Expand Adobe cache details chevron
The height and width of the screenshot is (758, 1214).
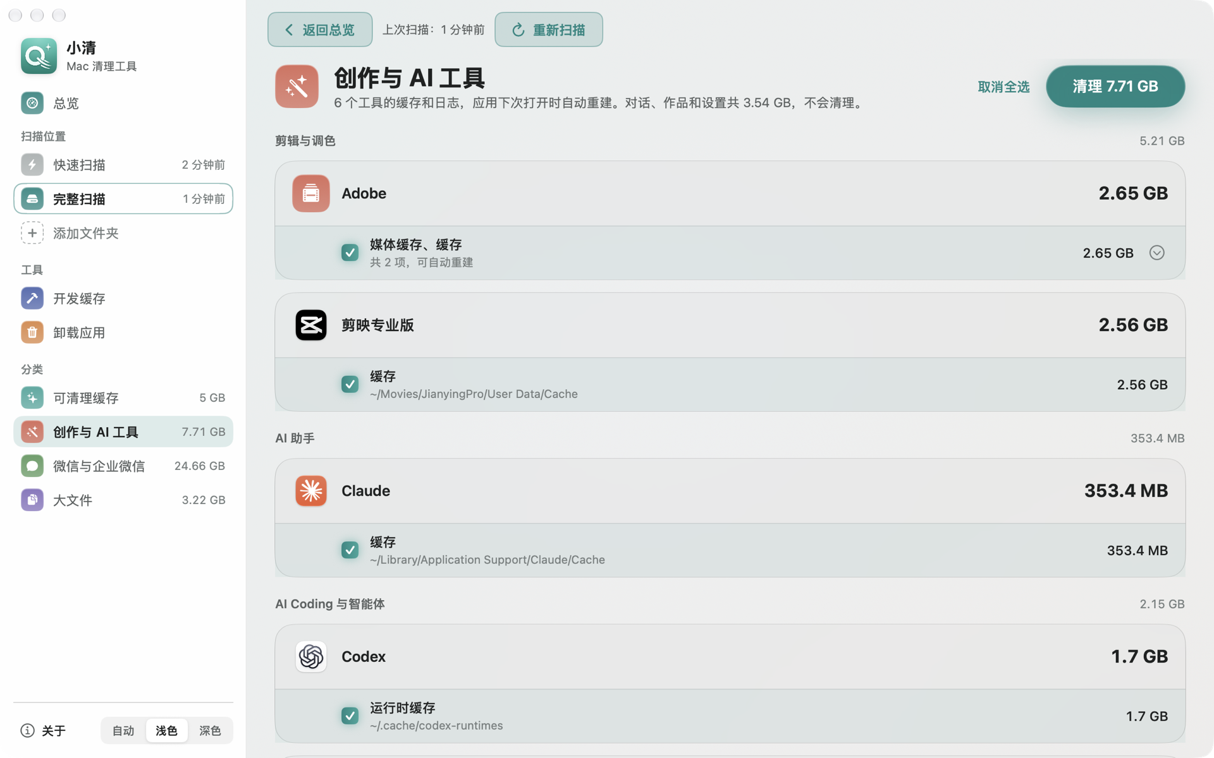coord(1156,253)
